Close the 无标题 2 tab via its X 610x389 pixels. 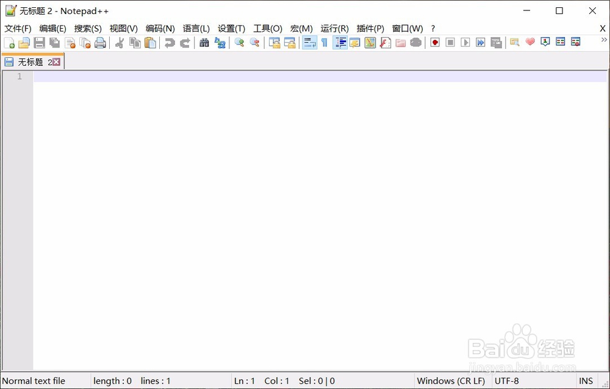click(56, 62)
